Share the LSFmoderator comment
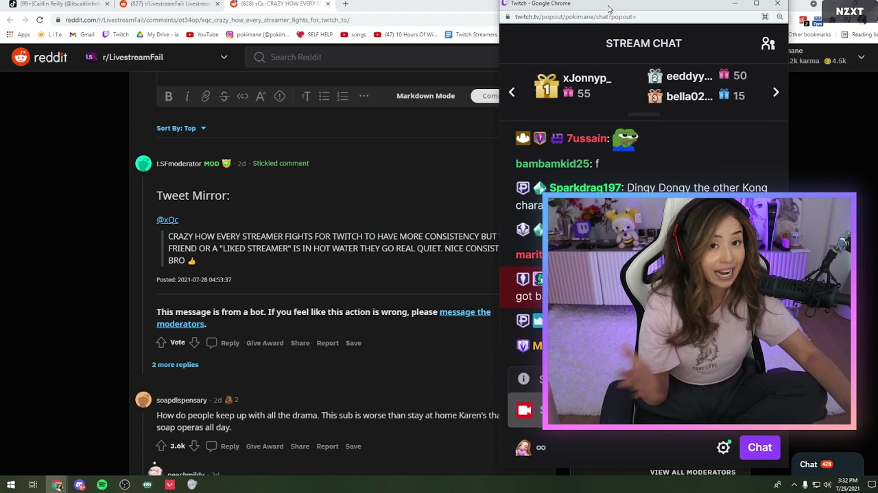Image resolution: width=878 pixels, height=493 pixels. point(300,343)
